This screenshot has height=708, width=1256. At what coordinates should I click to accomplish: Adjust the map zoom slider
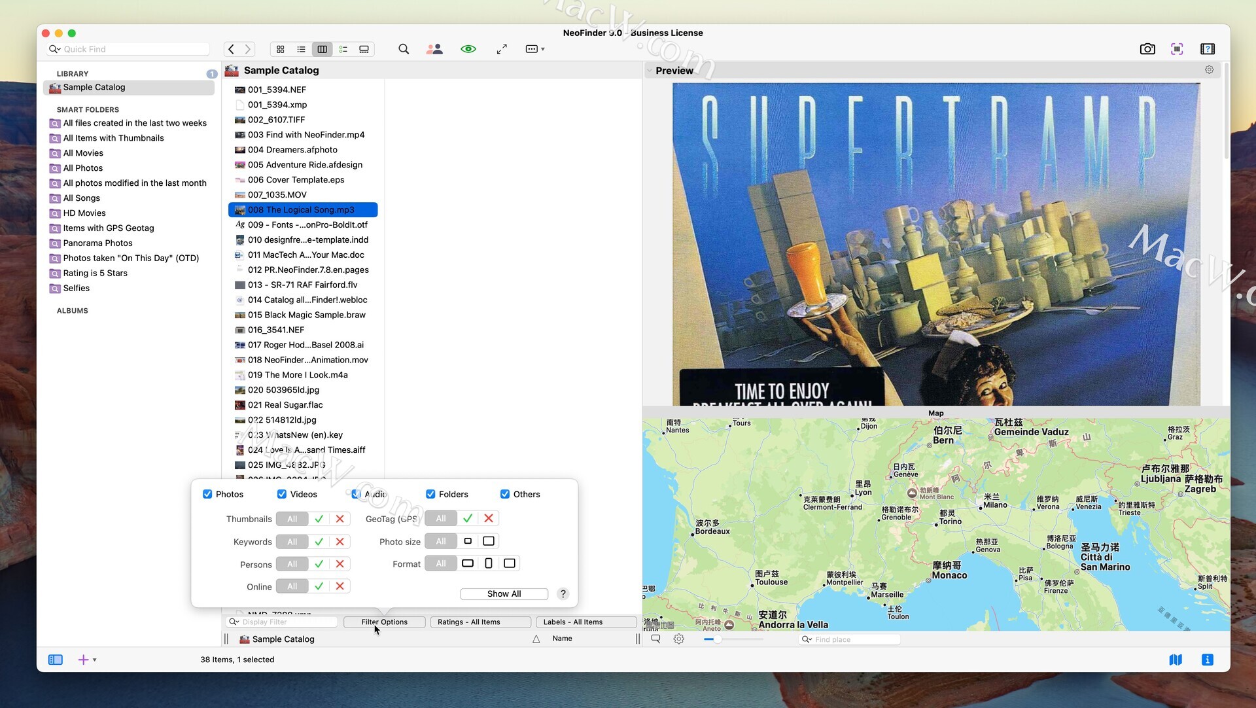[718, 639]
